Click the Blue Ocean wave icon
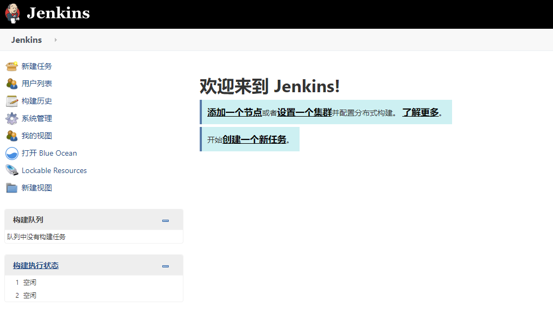Viewport: 553px width, 313px height. click(11, 154)
